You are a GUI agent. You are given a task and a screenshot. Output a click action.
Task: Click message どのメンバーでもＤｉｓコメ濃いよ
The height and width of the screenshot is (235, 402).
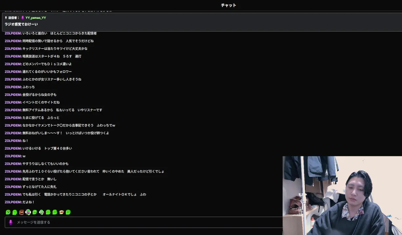click(x=47, y=64)
